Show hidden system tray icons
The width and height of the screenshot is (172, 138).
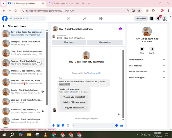[138, 135]
